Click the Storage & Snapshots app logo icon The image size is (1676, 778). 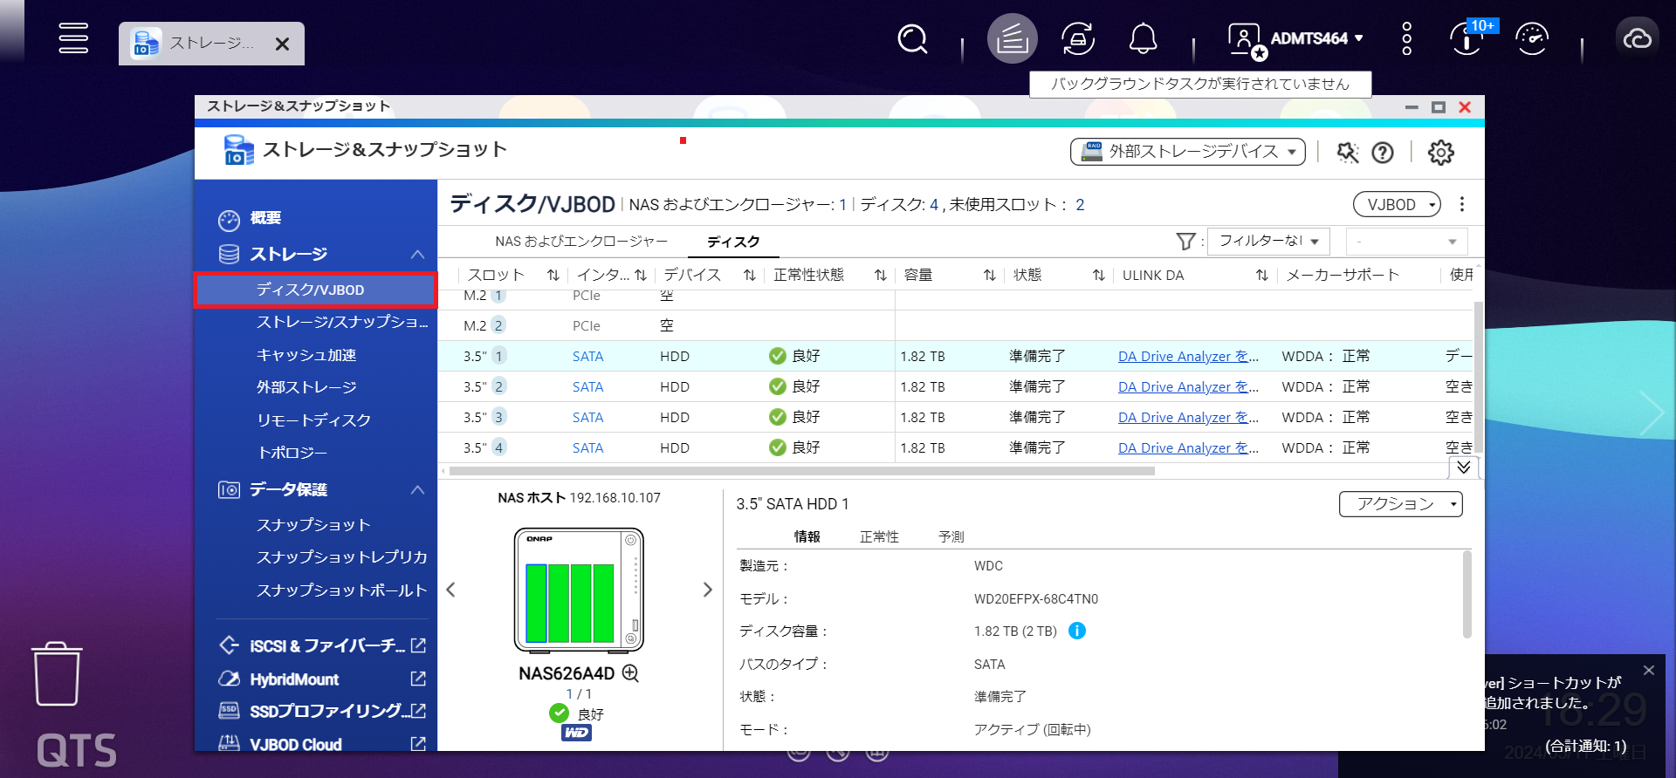click(238, 150)
